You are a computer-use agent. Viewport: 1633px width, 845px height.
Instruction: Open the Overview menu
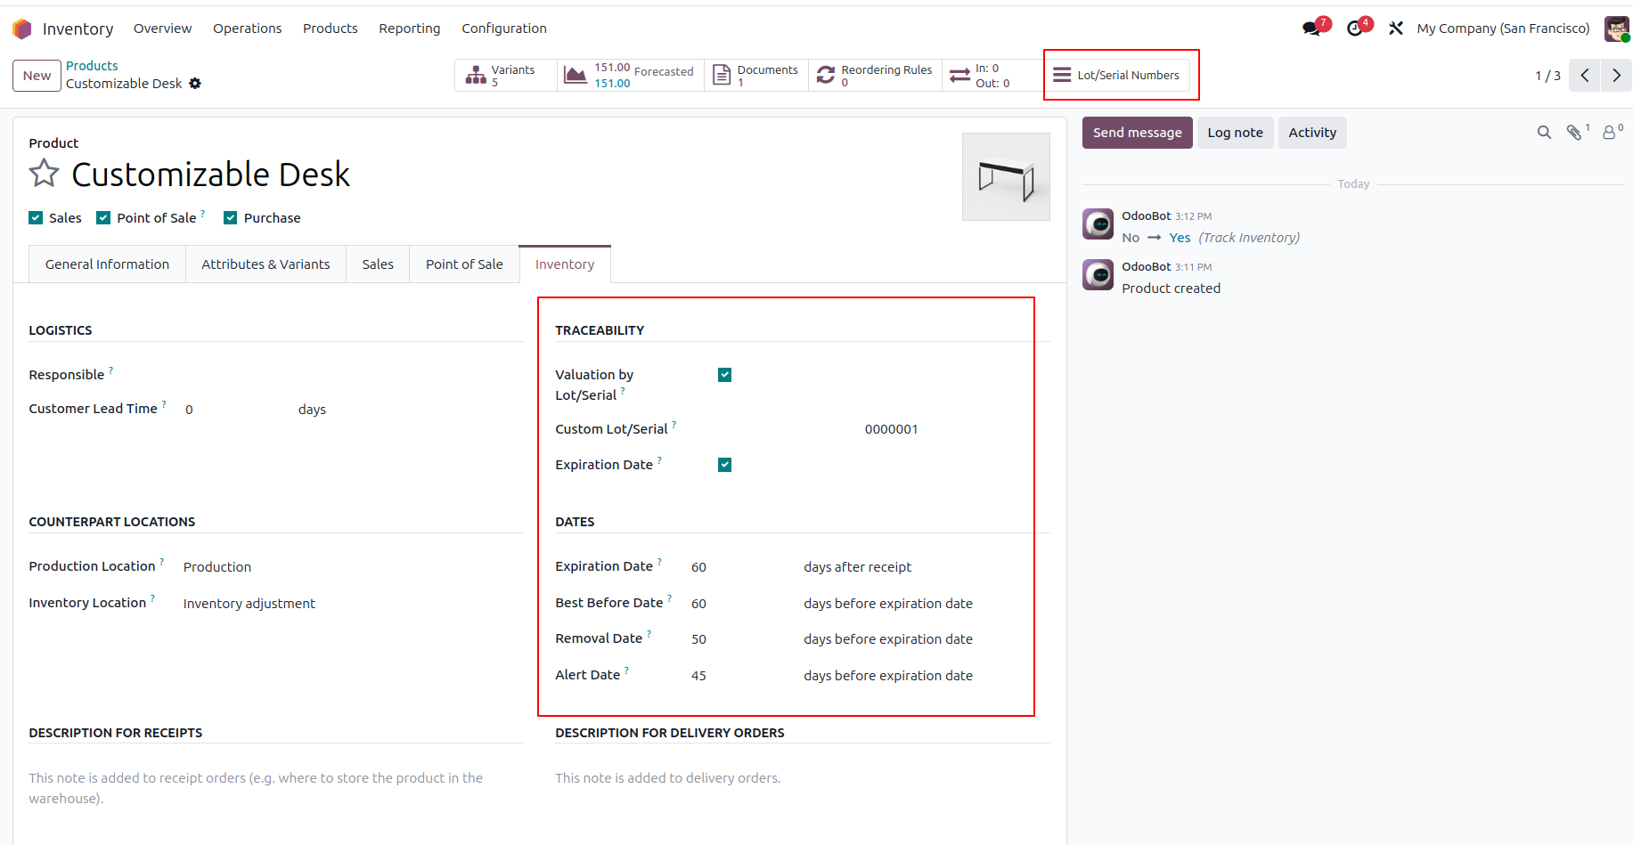pos(162,28)
